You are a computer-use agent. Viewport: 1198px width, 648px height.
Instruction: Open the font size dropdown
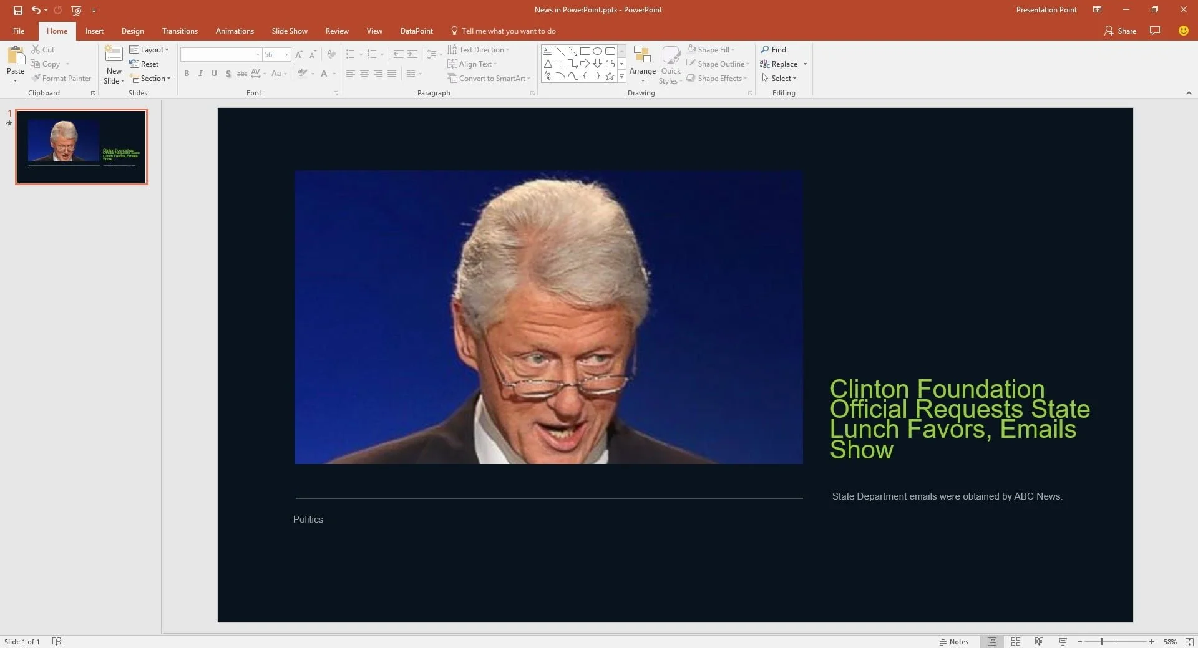tap(286, 54)
